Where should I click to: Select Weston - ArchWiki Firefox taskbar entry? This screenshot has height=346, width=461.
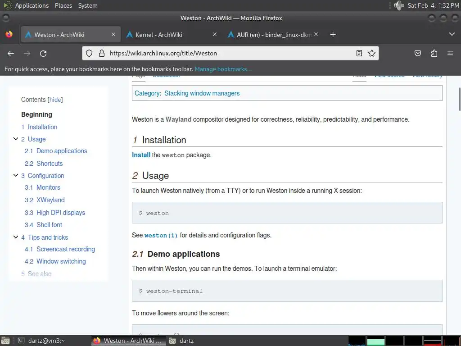[x=127, y=341]
